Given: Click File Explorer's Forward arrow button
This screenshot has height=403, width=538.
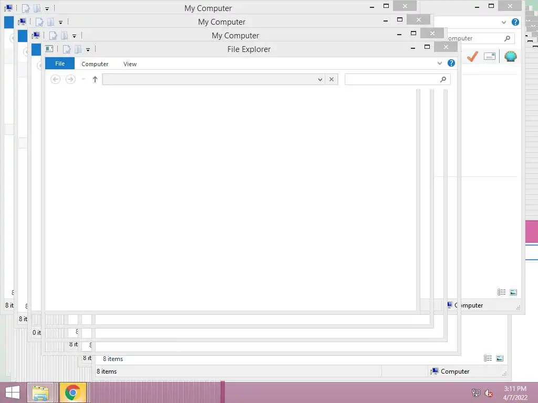Looking at the screenshot, I should point(70,79).
